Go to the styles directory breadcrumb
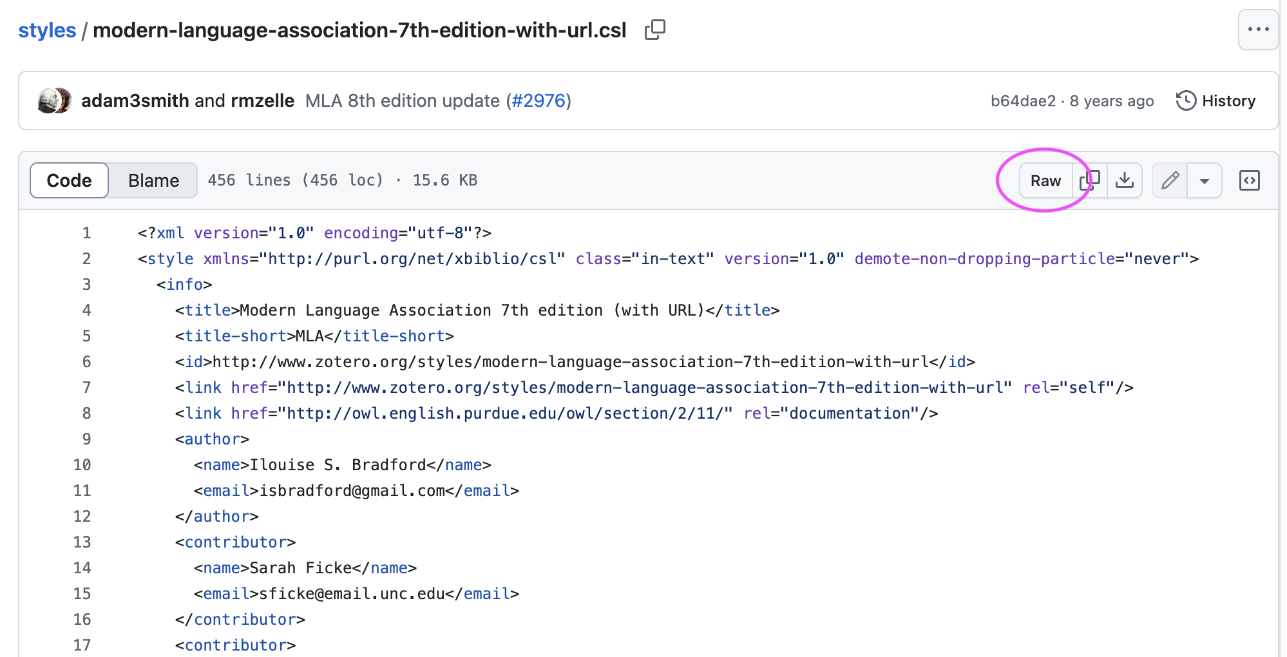Screen dimensions: 1287x657 (47, 30)
